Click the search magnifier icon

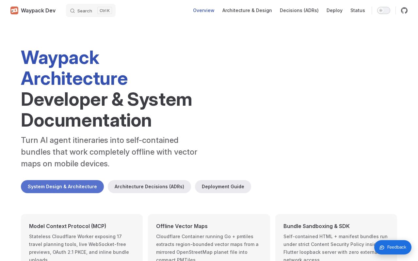click(72, 11)
